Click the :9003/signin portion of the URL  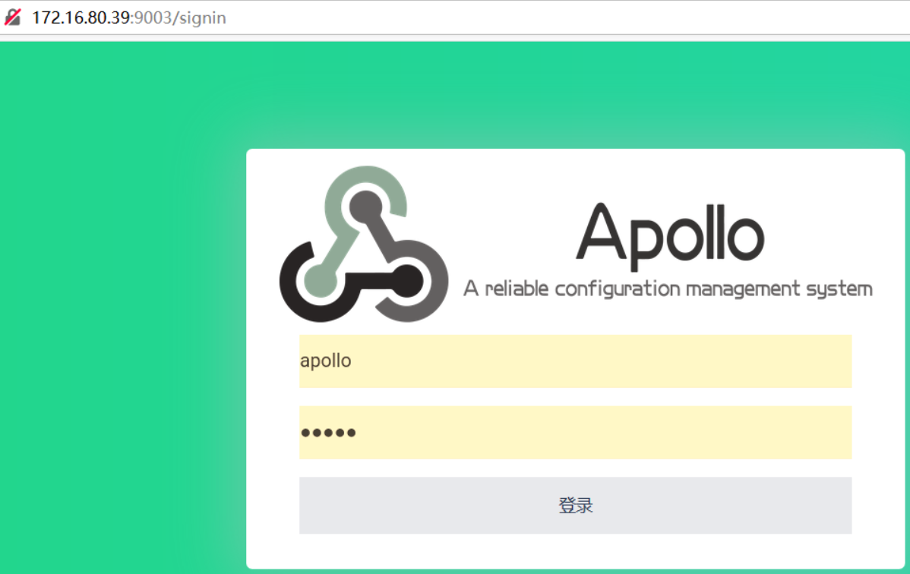tap(179, 17)
